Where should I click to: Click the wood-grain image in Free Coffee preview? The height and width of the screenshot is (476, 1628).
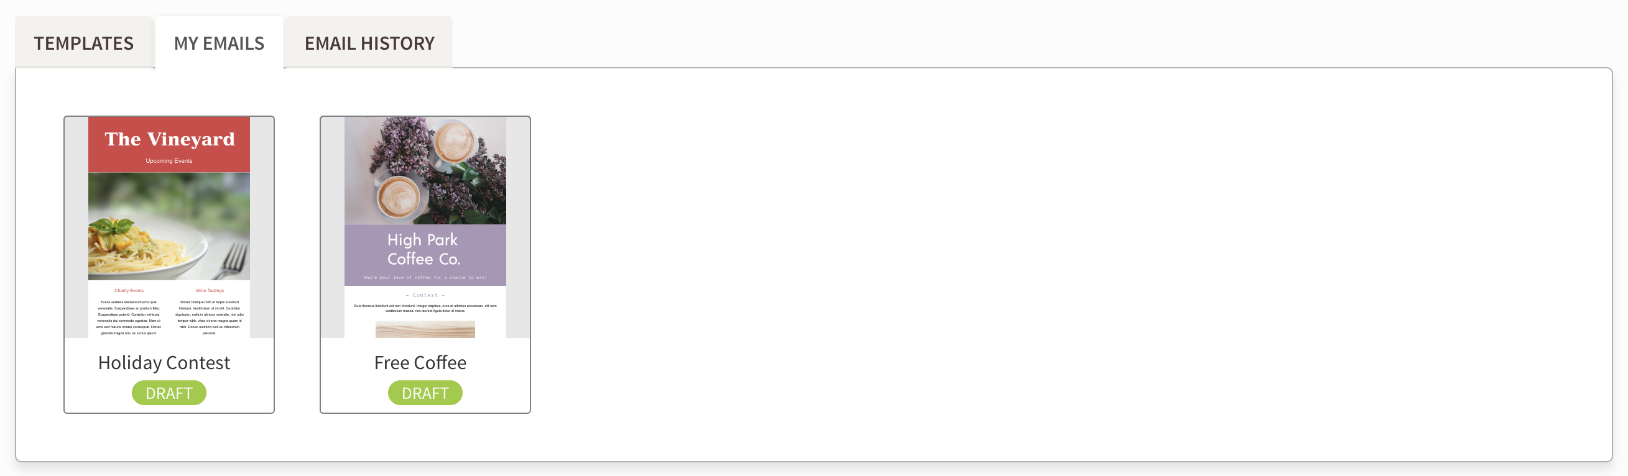[425, 329]
